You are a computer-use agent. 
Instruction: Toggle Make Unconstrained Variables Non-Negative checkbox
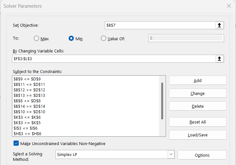tap(16, 143)
